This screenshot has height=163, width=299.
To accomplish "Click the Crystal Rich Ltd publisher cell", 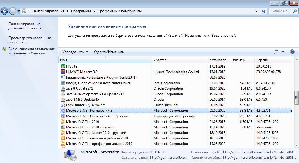I will coord(166,105).
